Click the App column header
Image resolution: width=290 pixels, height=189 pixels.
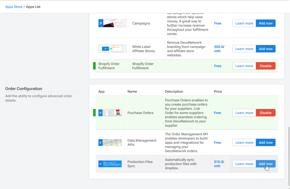(x=101, y=92)
